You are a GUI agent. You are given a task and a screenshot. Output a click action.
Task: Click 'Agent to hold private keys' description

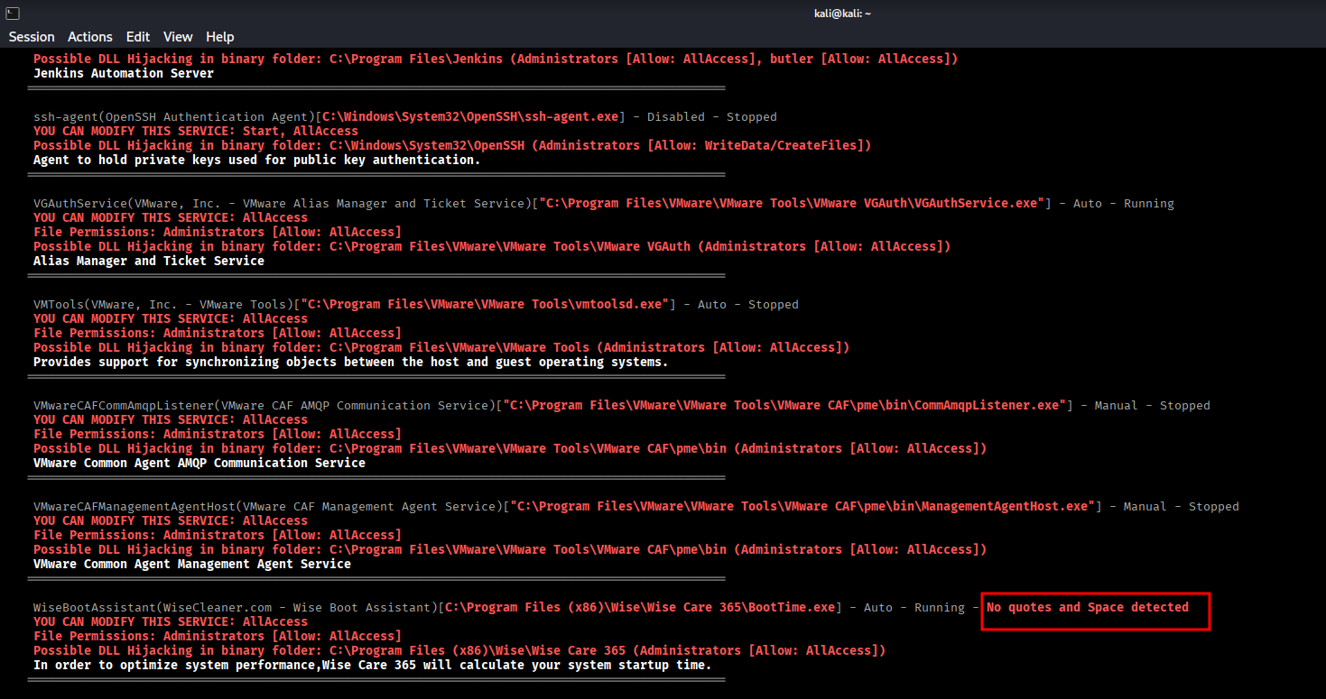[x=257, y=160]
